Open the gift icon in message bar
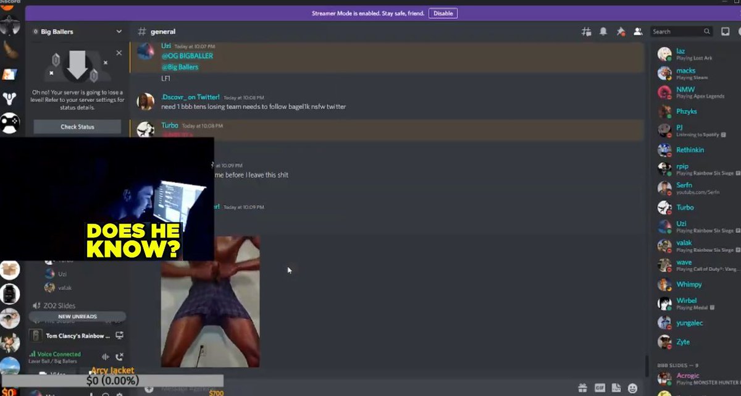Screen dimensions: 741x396 tap(582, 388)
